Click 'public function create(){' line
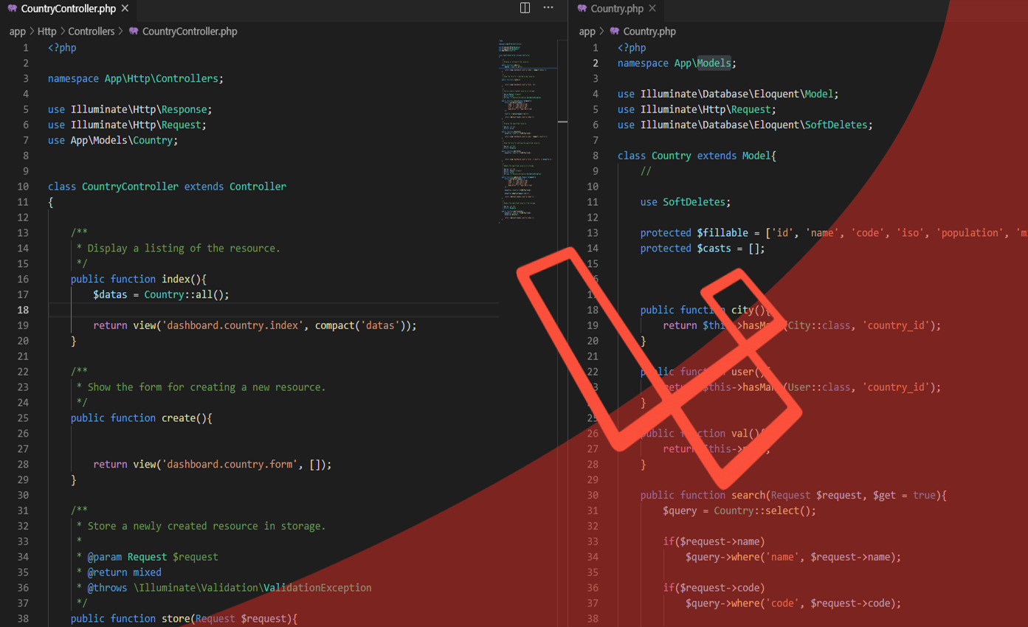1028x627 pixels. pos(142,418)
